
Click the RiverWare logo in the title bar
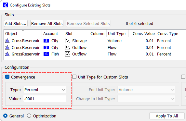click(x=6, y=5)
